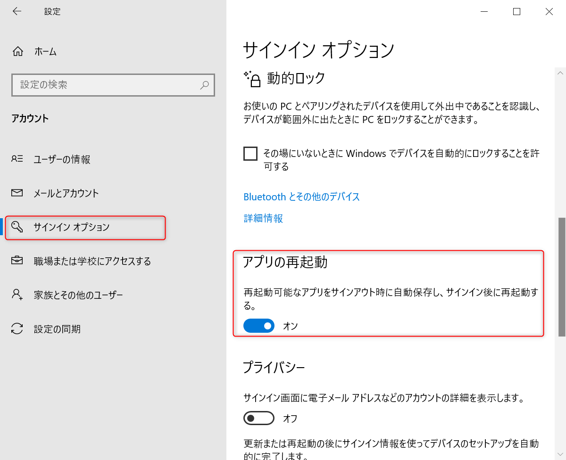Click inside the 設定の検索 search field
Screen dimensions: 566x460
[x=94, y=85]
